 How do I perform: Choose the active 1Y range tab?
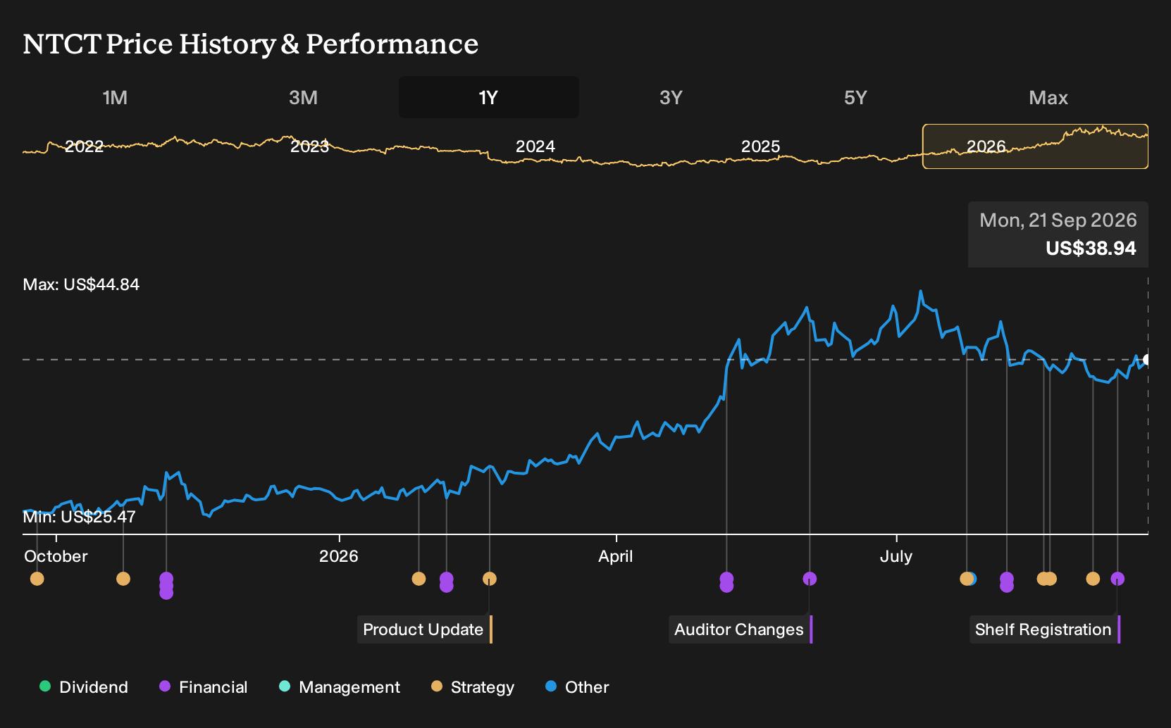pyautogui.click(x=489, y=97)
